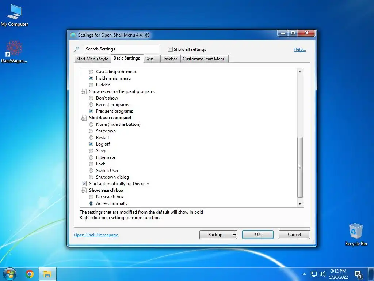The height and width of the screenshot is (281, 374).
Task: Click Show recent or frequent programs label
Action: point(122,91)
